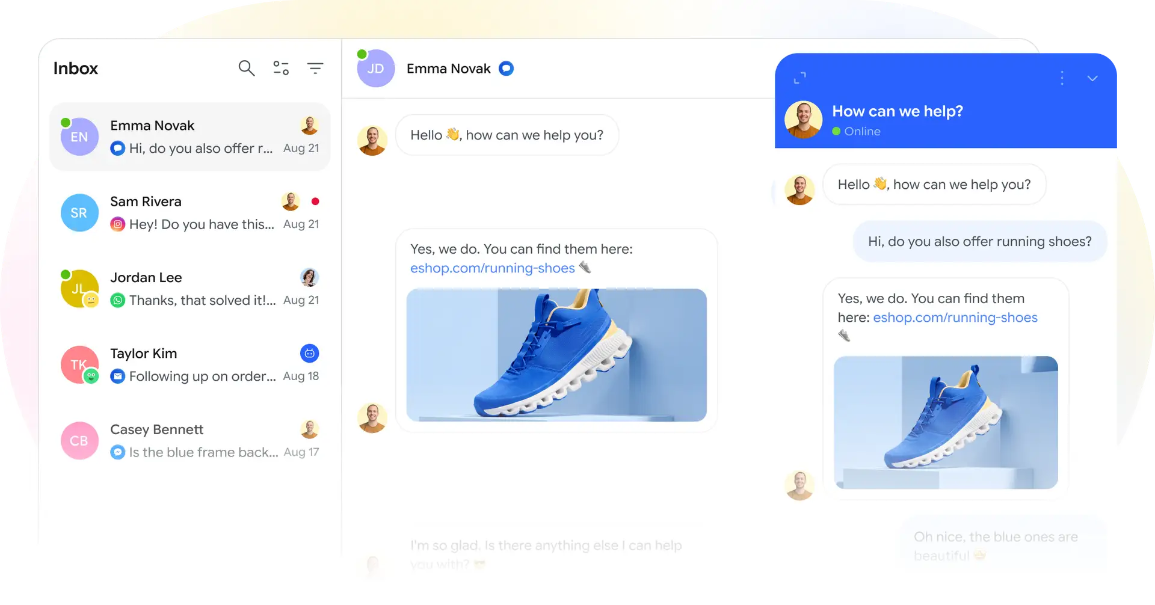Viewport: 1155px width, 605px height.
Task: Click Instagram channel icon in Sam Rivera row
Action: coord(118,224)
